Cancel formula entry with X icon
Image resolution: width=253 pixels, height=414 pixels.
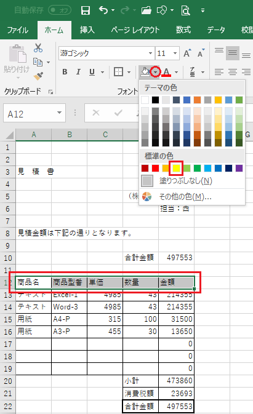pyautogui.click(x=96, y=113)
